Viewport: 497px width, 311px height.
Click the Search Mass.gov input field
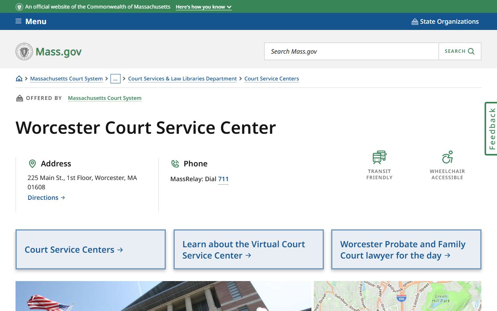pos(351,51)
